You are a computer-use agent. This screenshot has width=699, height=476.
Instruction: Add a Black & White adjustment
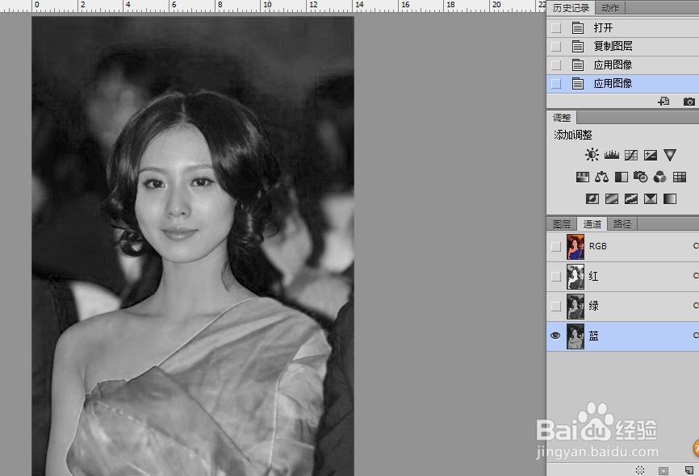(621, 177)
